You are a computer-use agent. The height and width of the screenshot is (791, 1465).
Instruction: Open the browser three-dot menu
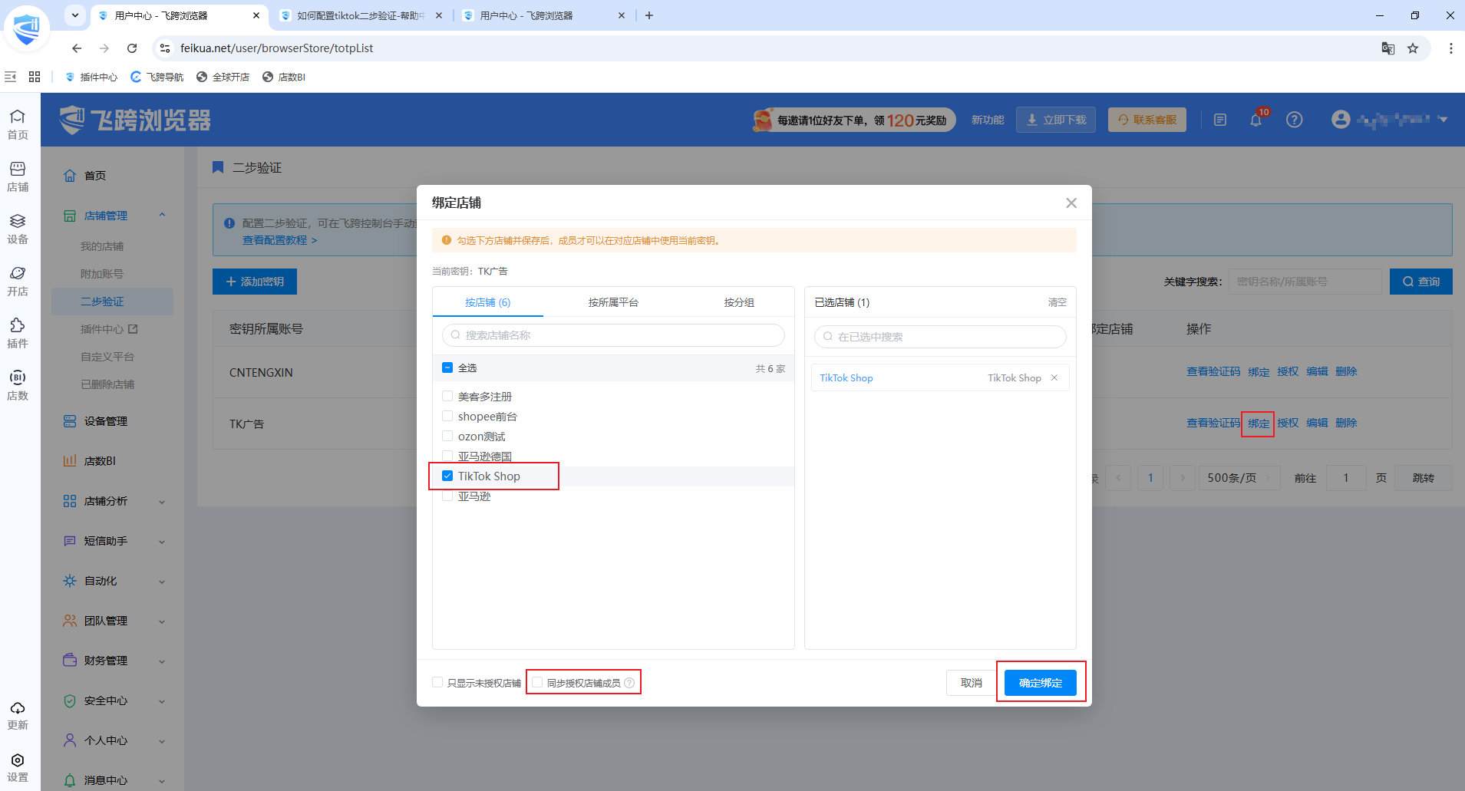point(1450,48)
